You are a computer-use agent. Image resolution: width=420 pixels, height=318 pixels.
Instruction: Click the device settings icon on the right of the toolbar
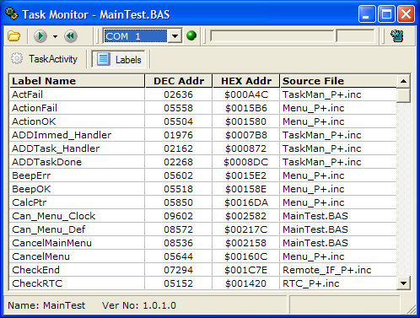pyautogui.click(x=397, y=36)
